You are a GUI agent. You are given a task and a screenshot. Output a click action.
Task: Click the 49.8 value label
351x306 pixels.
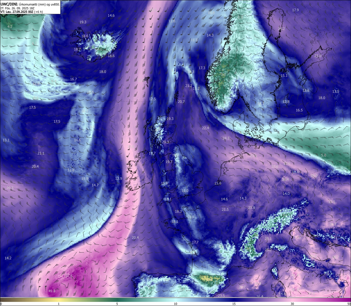tap(52, 291)
